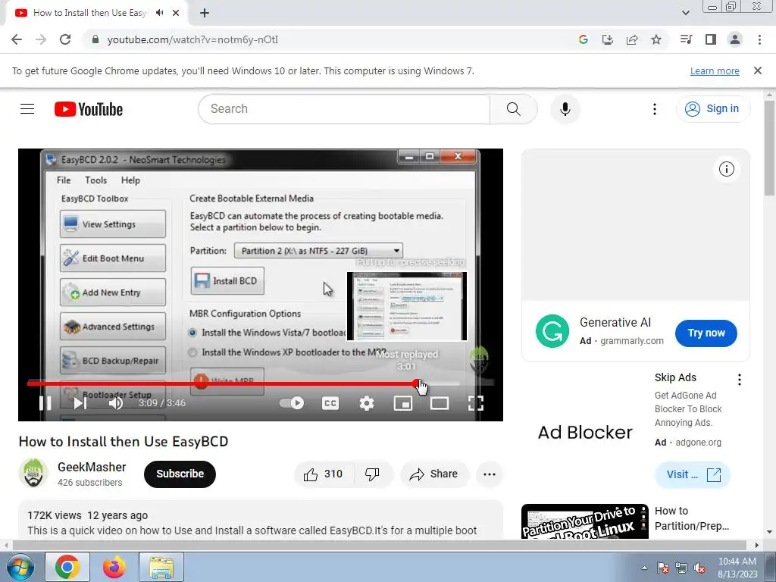Enter full screen mode
Viewport: 776px width, 582px height.
476,403
